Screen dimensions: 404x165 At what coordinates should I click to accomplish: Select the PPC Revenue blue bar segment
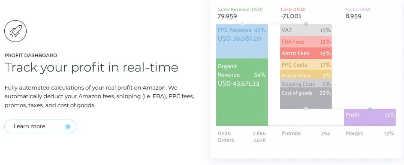click(242, 41)
